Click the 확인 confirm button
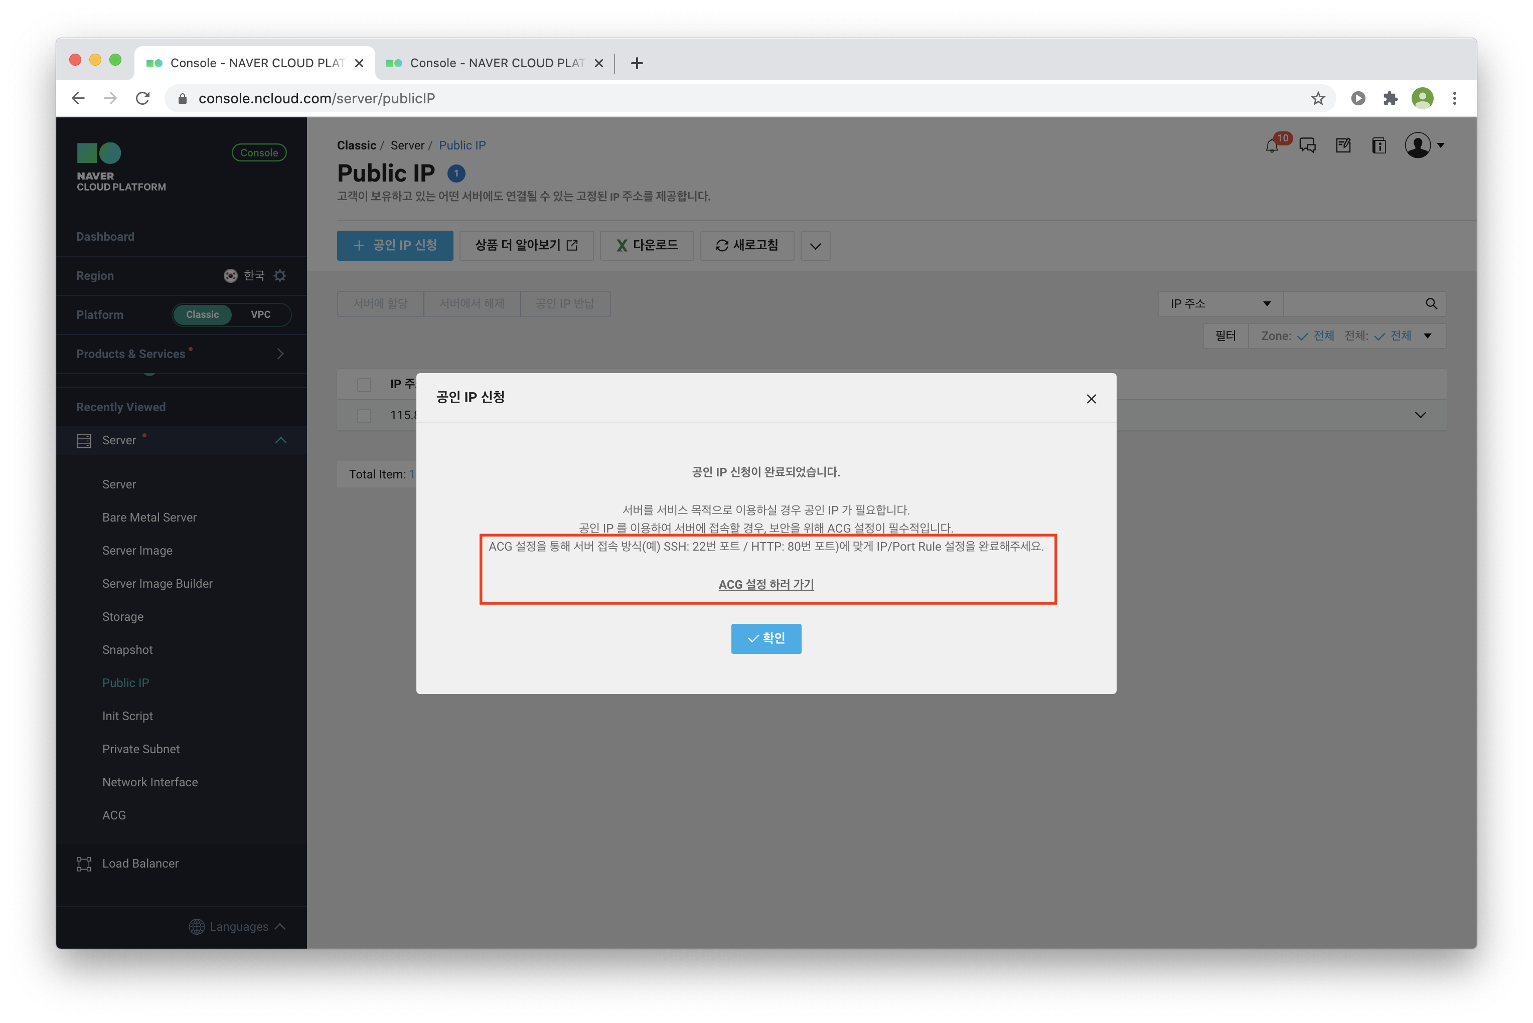Viewport: 1533px width, 1023px height. click(765, 638)
